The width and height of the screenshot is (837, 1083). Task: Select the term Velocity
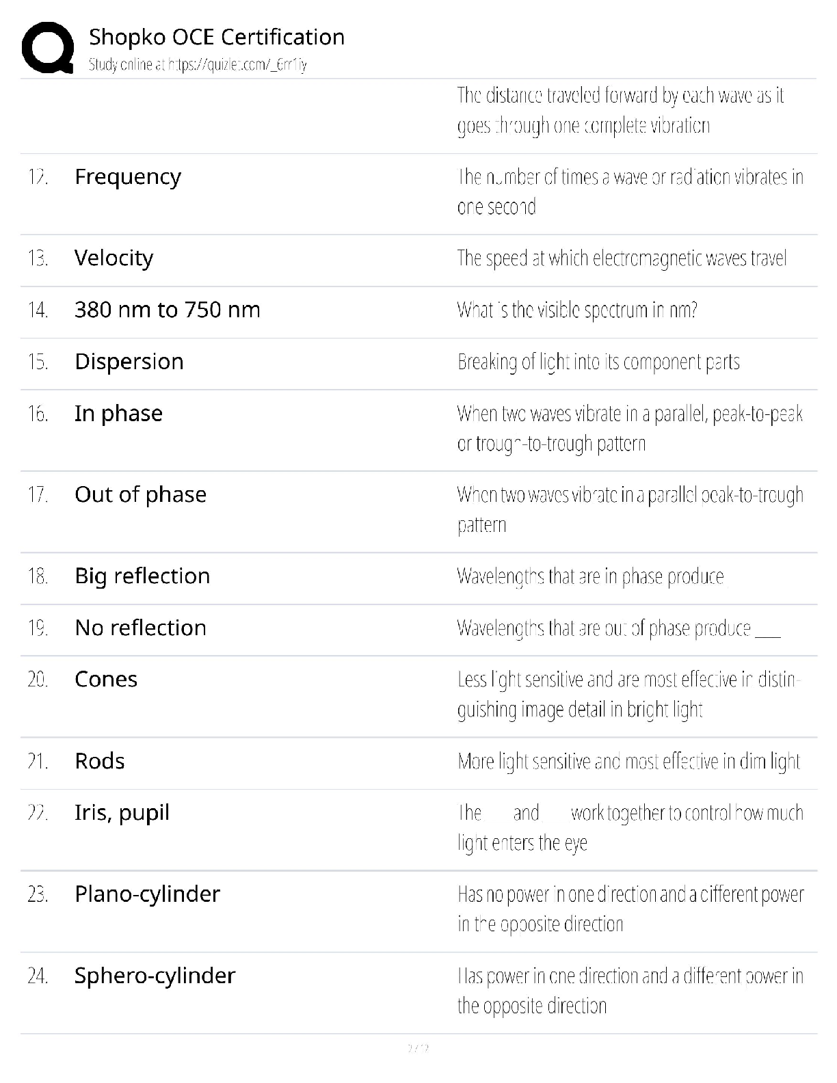pos(114,258)
